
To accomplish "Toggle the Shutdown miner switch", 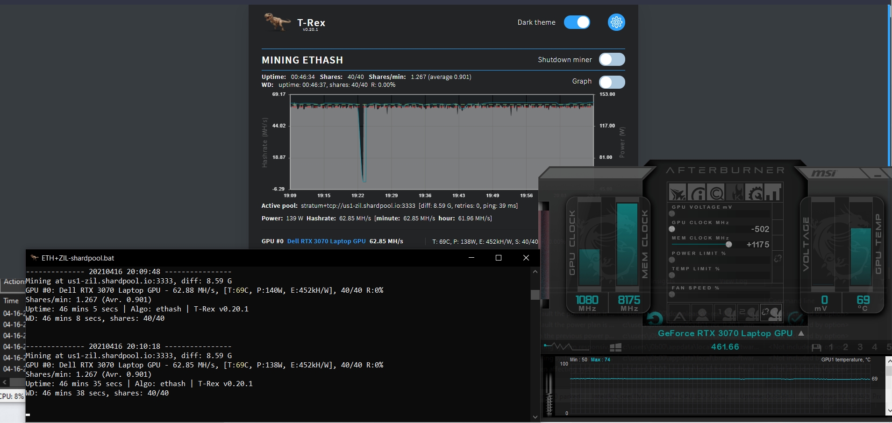I will pos(612,59).
